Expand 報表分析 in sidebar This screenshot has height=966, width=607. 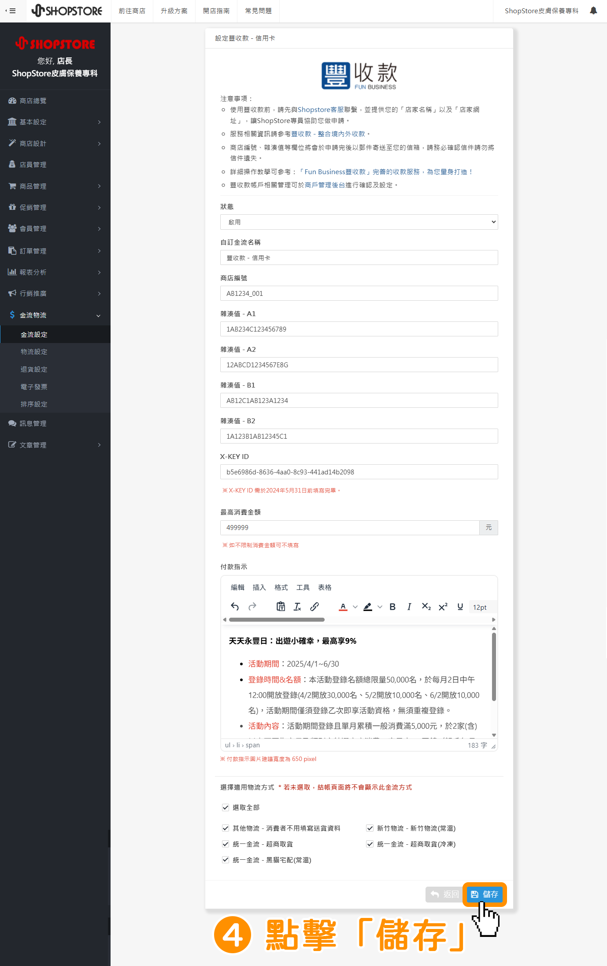(55, 272)
